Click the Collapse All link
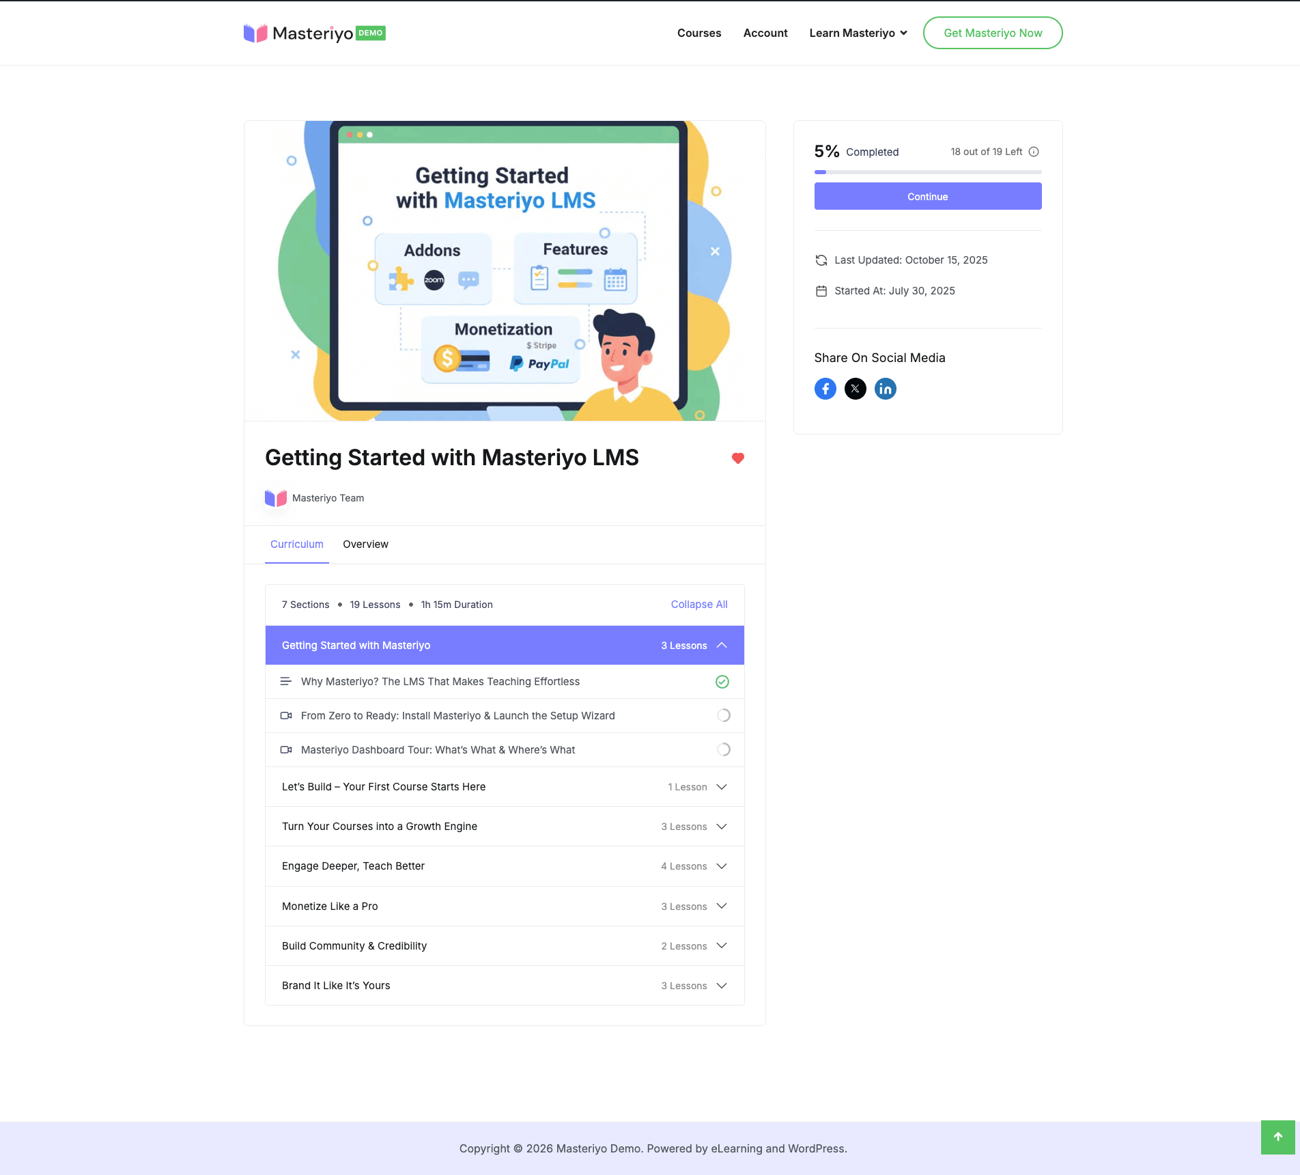 pos(699,605)
